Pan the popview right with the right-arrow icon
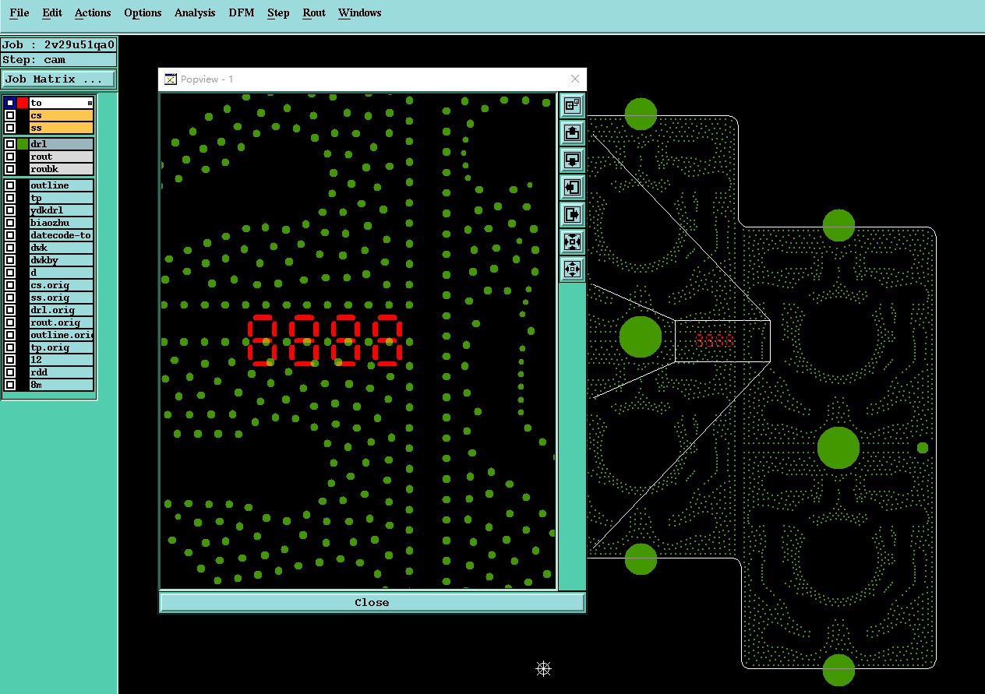The image size is (985, 694). coord(572,214)
